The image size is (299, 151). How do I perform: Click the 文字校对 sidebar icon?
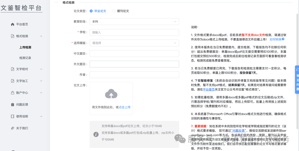(x=12, y=69)
